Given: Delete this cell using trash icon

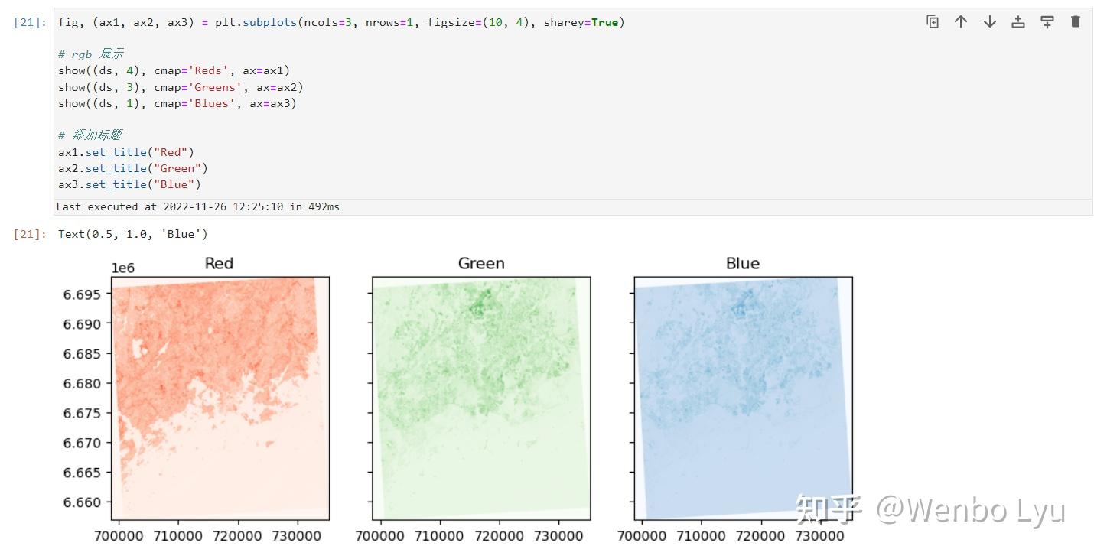Looking at the screenshot, I should click(x=1076, y=21).
